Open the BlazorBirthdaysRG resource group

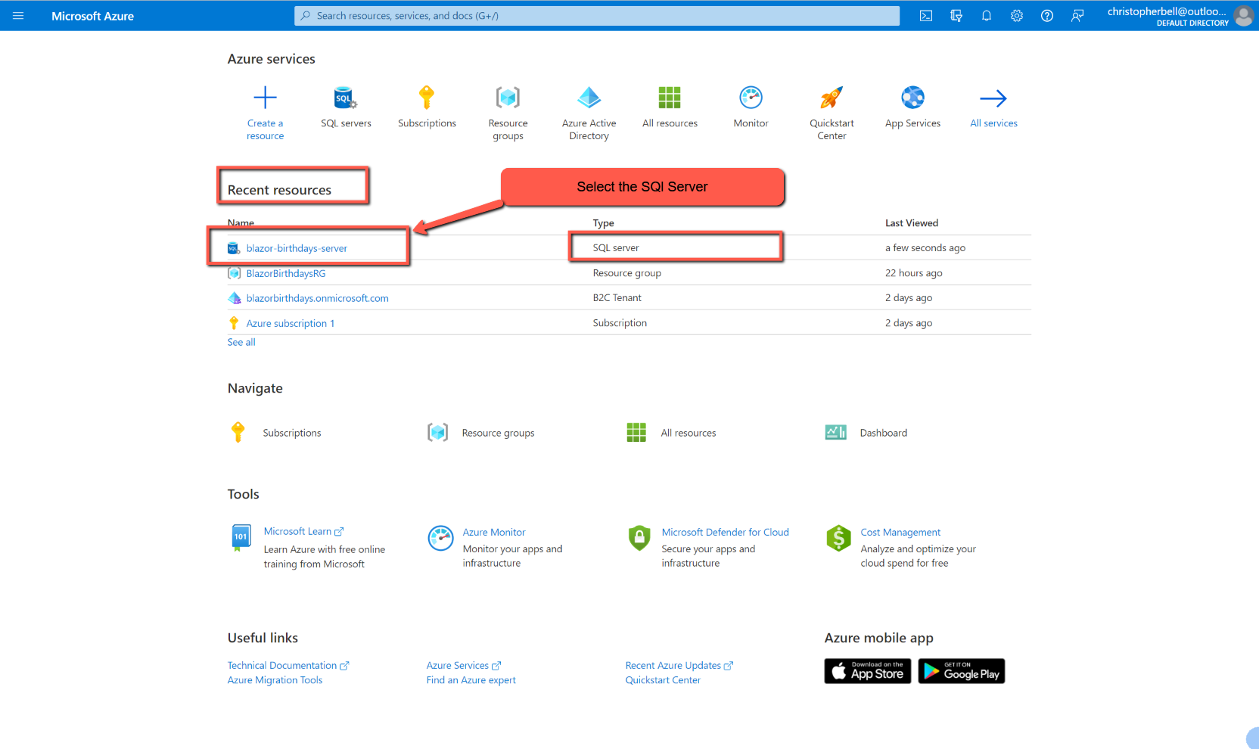pyautogui.click(x=285, y=273)
